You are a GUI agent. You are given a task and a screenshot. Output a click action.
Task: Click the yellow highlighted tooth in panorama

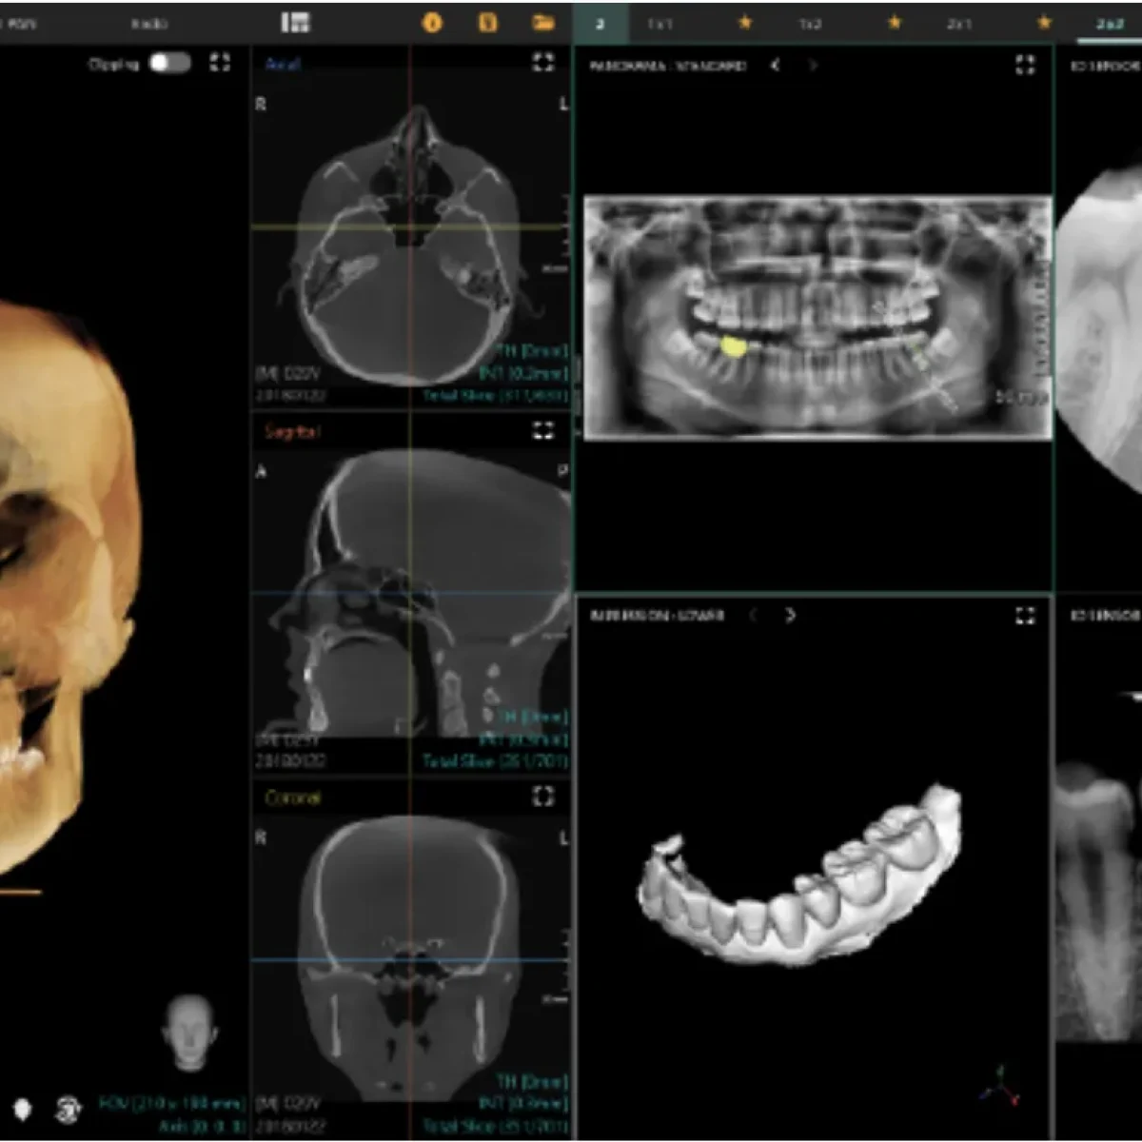click(x=733, y=346)
